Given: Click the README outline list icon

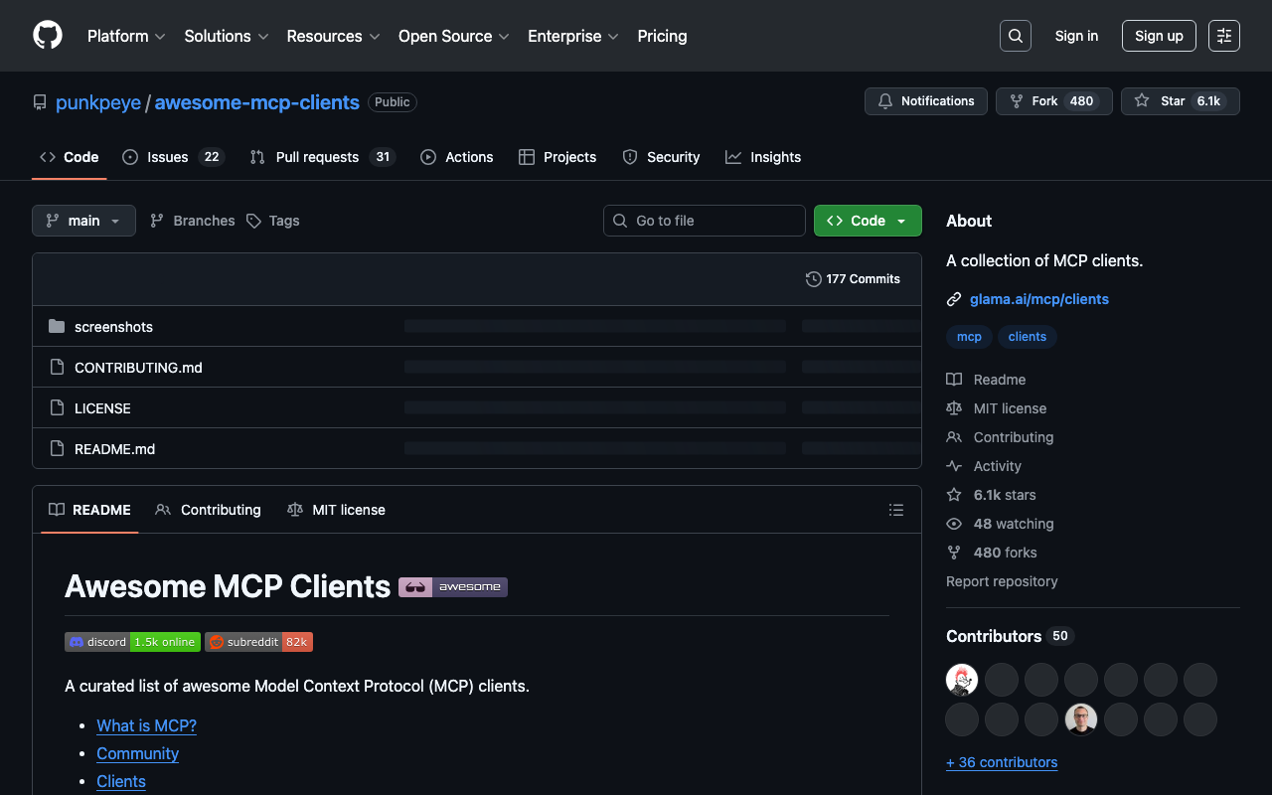Looking at the screenshot, I should point(895,510).
